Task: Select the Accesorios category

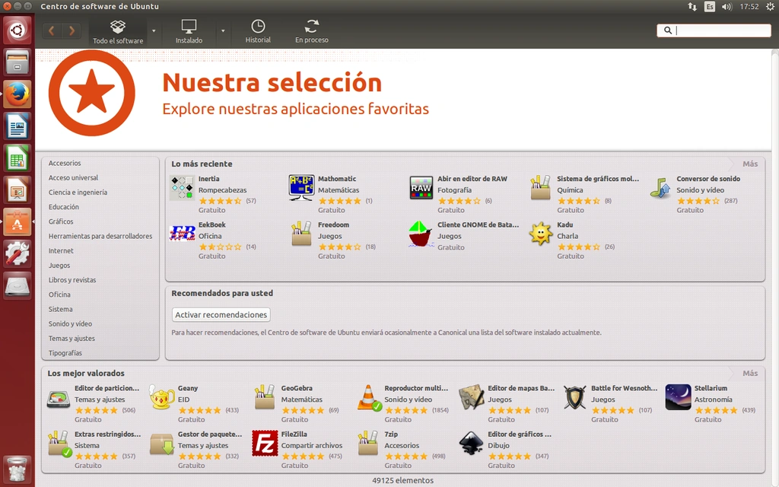Action: pyautogui.click(x=65, y=163)
